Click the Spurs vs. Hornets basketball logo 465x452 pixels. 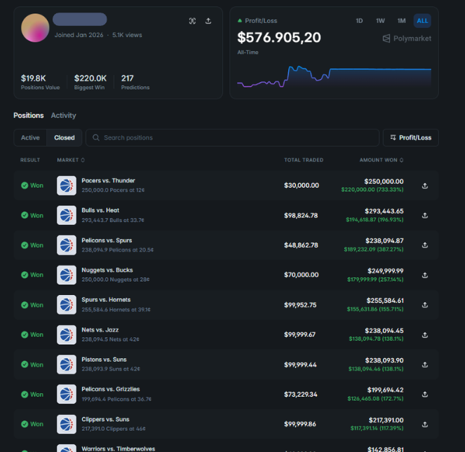tap(67, 305)
